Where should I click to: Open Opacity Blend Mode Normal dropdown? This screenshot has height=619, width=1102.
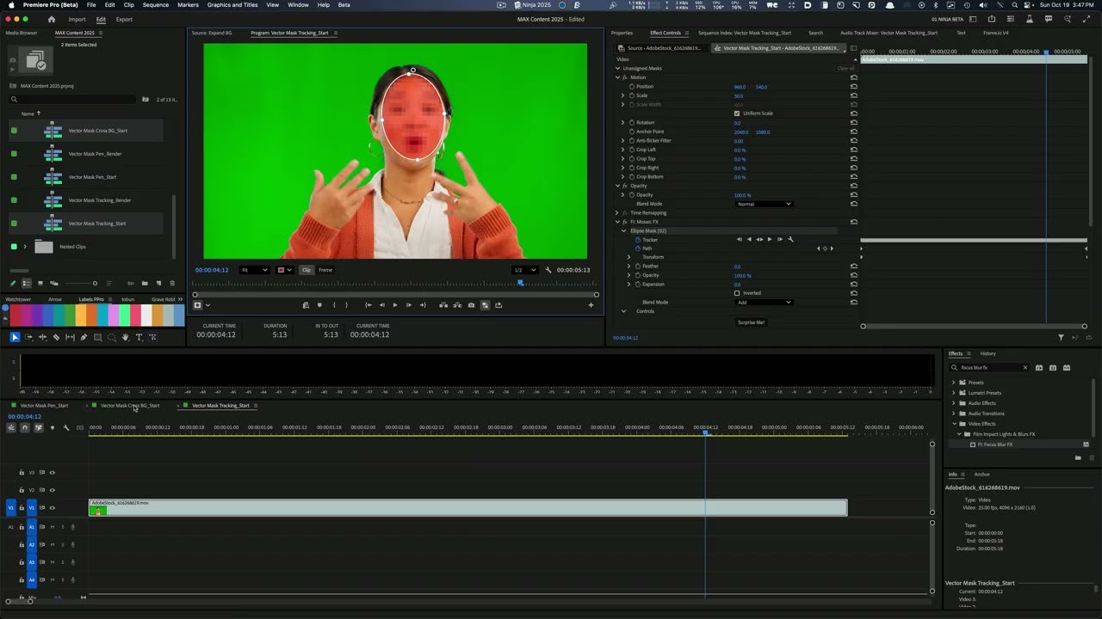764,204
